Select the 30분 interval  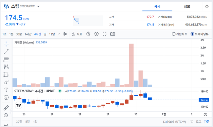19,34
